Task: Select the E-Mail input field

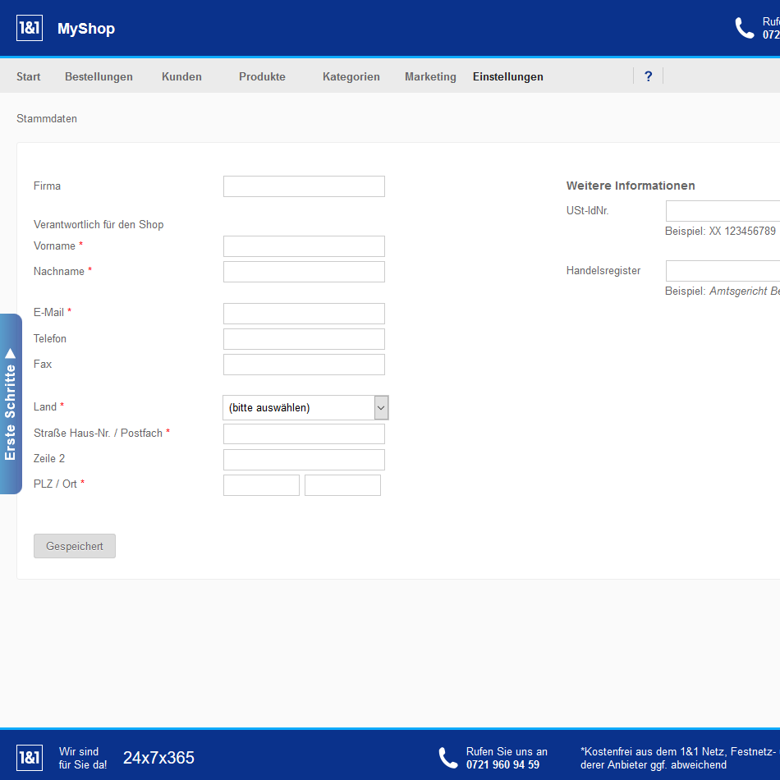Action: (x=304, y=313)
